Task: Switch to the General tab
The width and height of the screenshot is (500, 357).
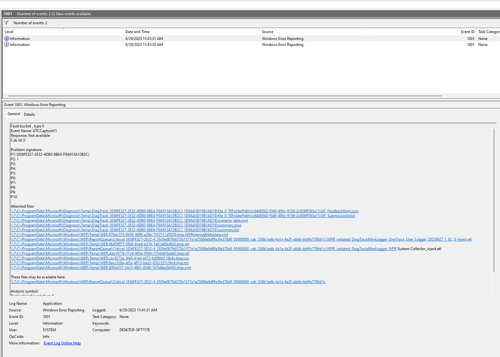Action: (x=14, y=114)
